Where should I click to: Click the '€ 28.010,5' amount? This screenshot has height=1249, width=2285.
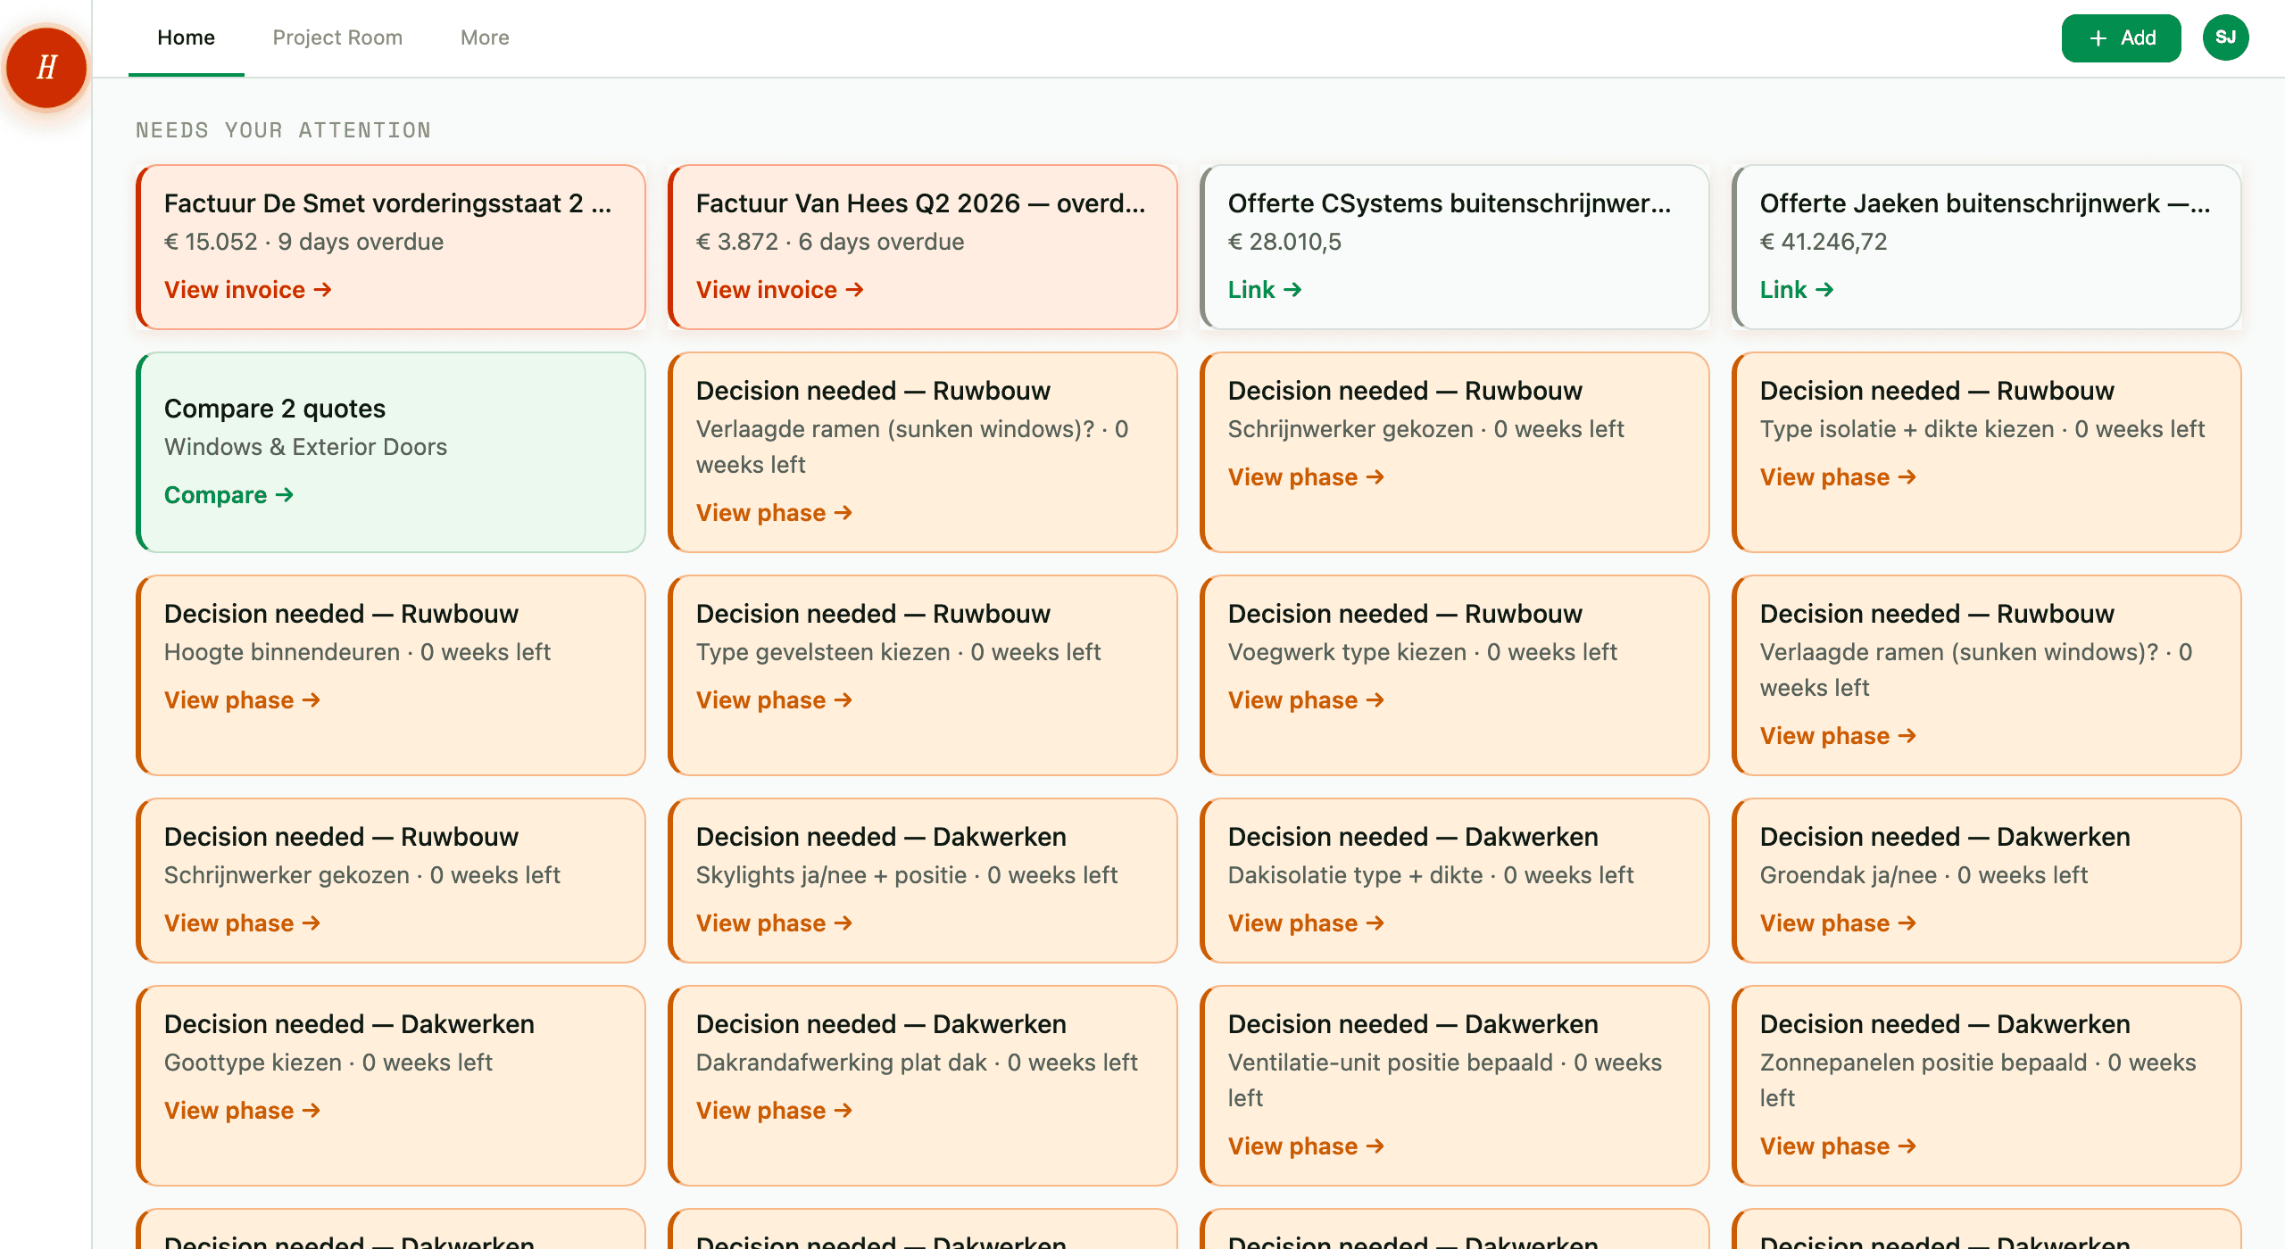tap(1284, 242)
